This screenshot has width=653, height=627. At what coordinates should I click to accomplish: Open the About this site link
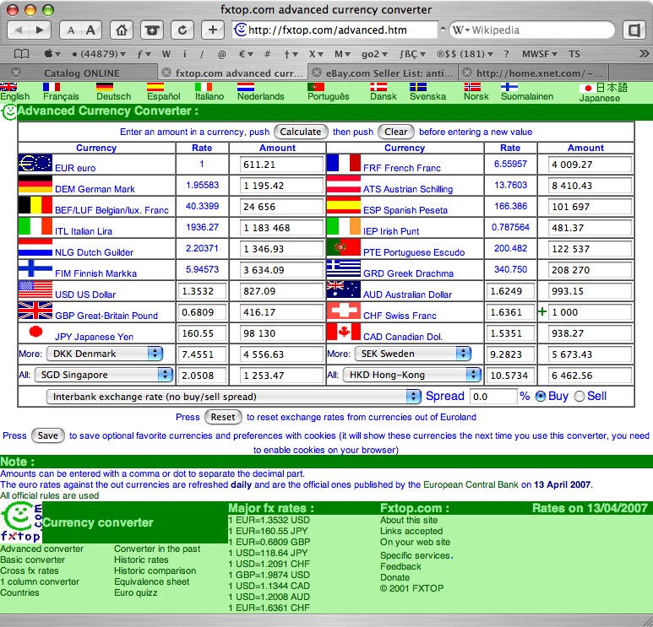(x=409, y=520)
